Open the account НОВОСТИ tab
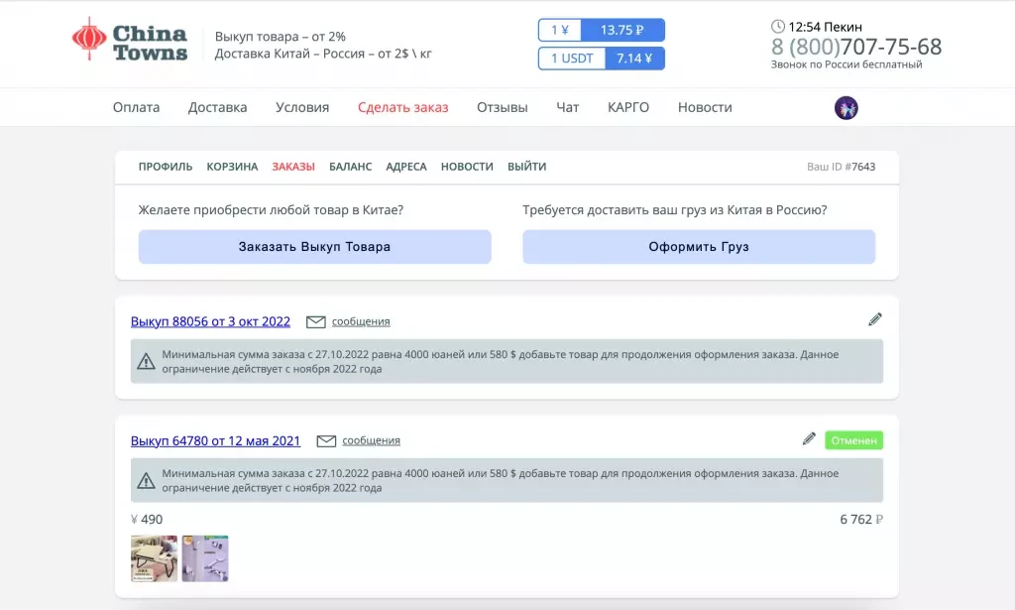Image resolution: width=1015 pixels, height=610 pixels. click(467, 167)
